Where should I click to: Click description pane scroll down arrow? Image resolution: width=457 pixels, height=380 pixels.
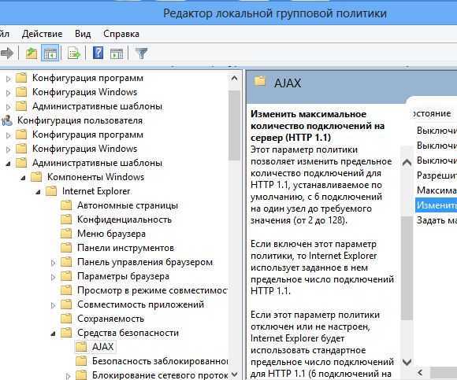coord(407,362)
